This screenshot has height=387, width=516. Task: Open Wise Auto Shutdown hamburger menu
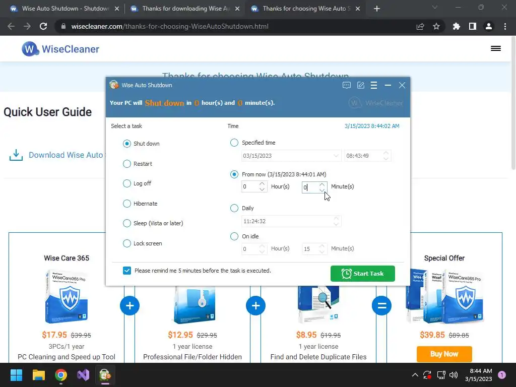(x=374, y=85)
